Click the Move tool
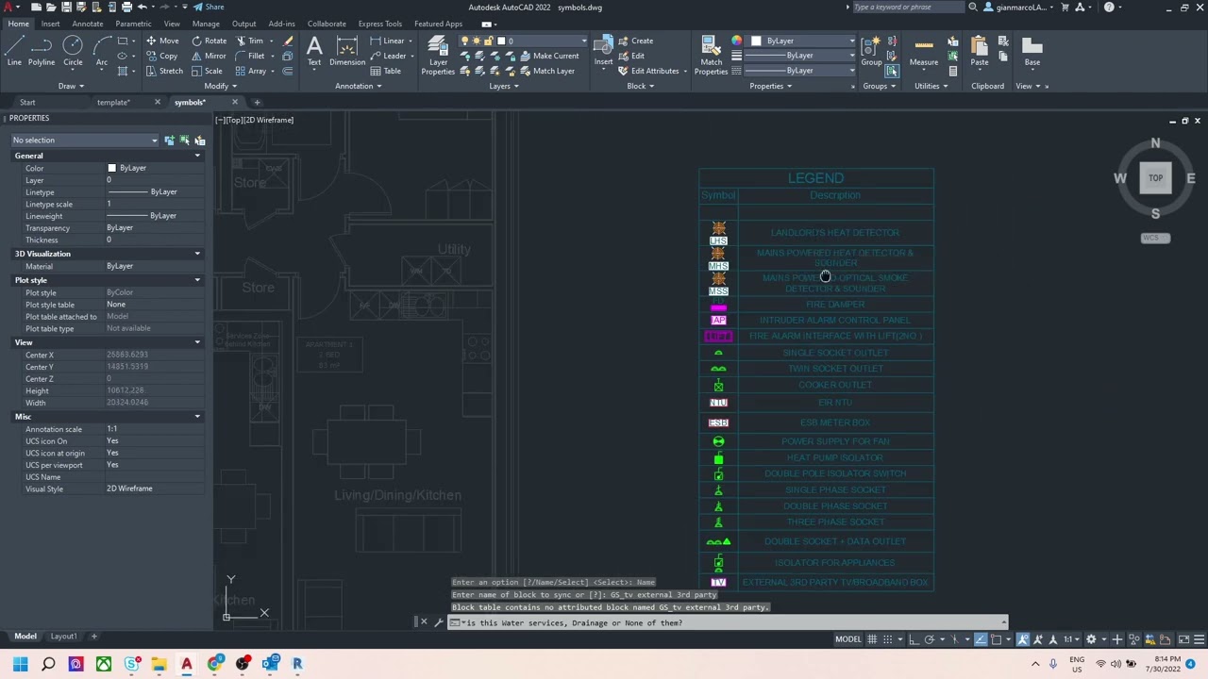The image size is (1208, 679). 161,41
